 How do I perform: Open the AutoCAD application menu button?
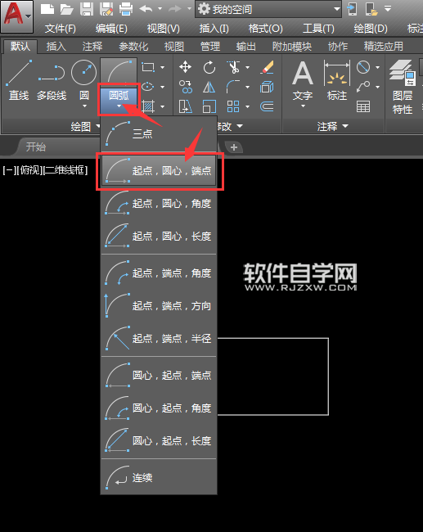(16, 16)
